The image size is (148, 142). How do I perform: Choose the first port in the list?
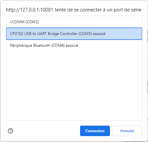pyautogui.click(x=74, y=22)
